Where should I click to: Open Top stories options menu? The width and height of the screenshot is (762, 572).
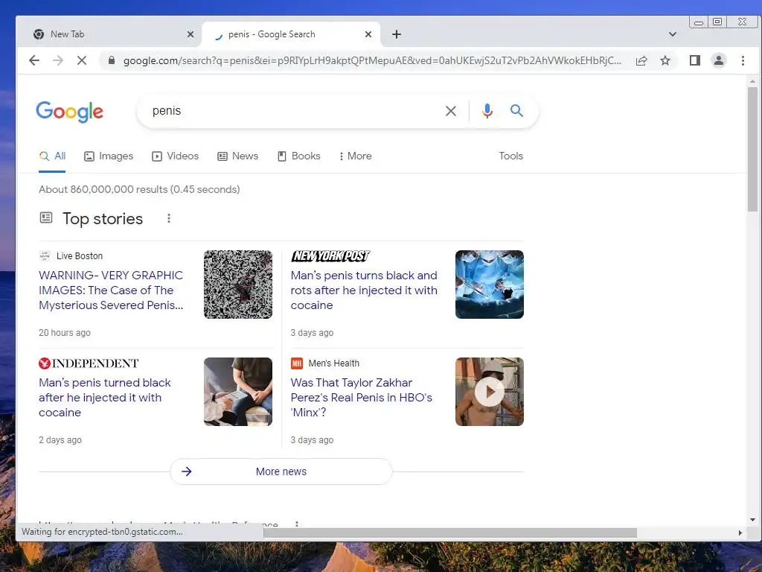pyautogui.click(x=169, y=218)
